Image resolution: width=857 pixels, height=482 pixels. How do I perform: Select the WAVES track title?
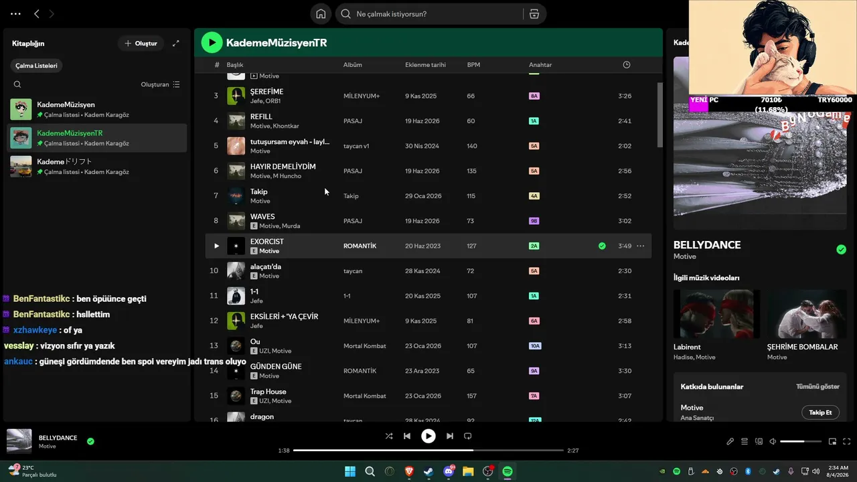tap(262, 217)
